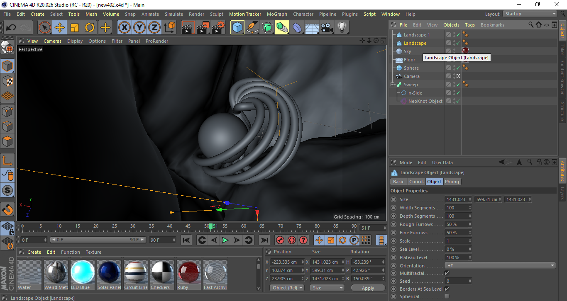This screenshot has width=567, height=301.
Task: Toggle enable checkmark for Landscape.1
Action: point(457,35)
